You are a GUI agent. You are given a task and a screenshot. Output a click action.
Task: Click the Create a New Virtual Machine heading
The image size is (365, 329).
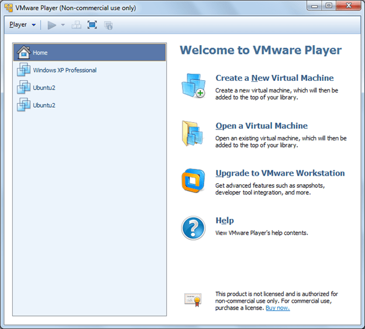click(x=274, y=78)
